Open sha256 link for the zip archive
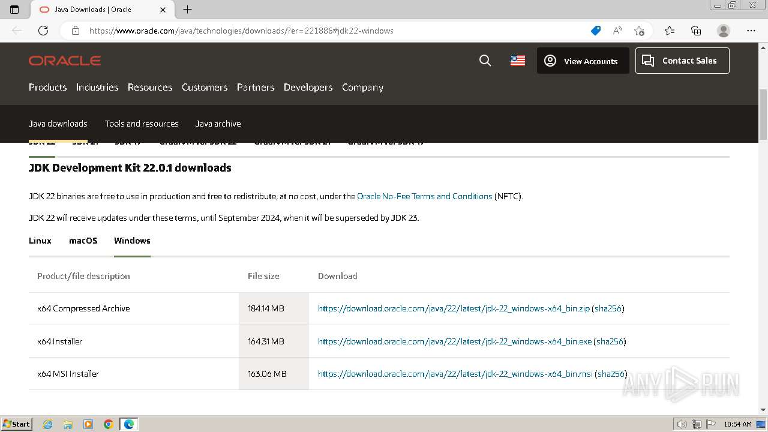 click(x=608, y=308)
